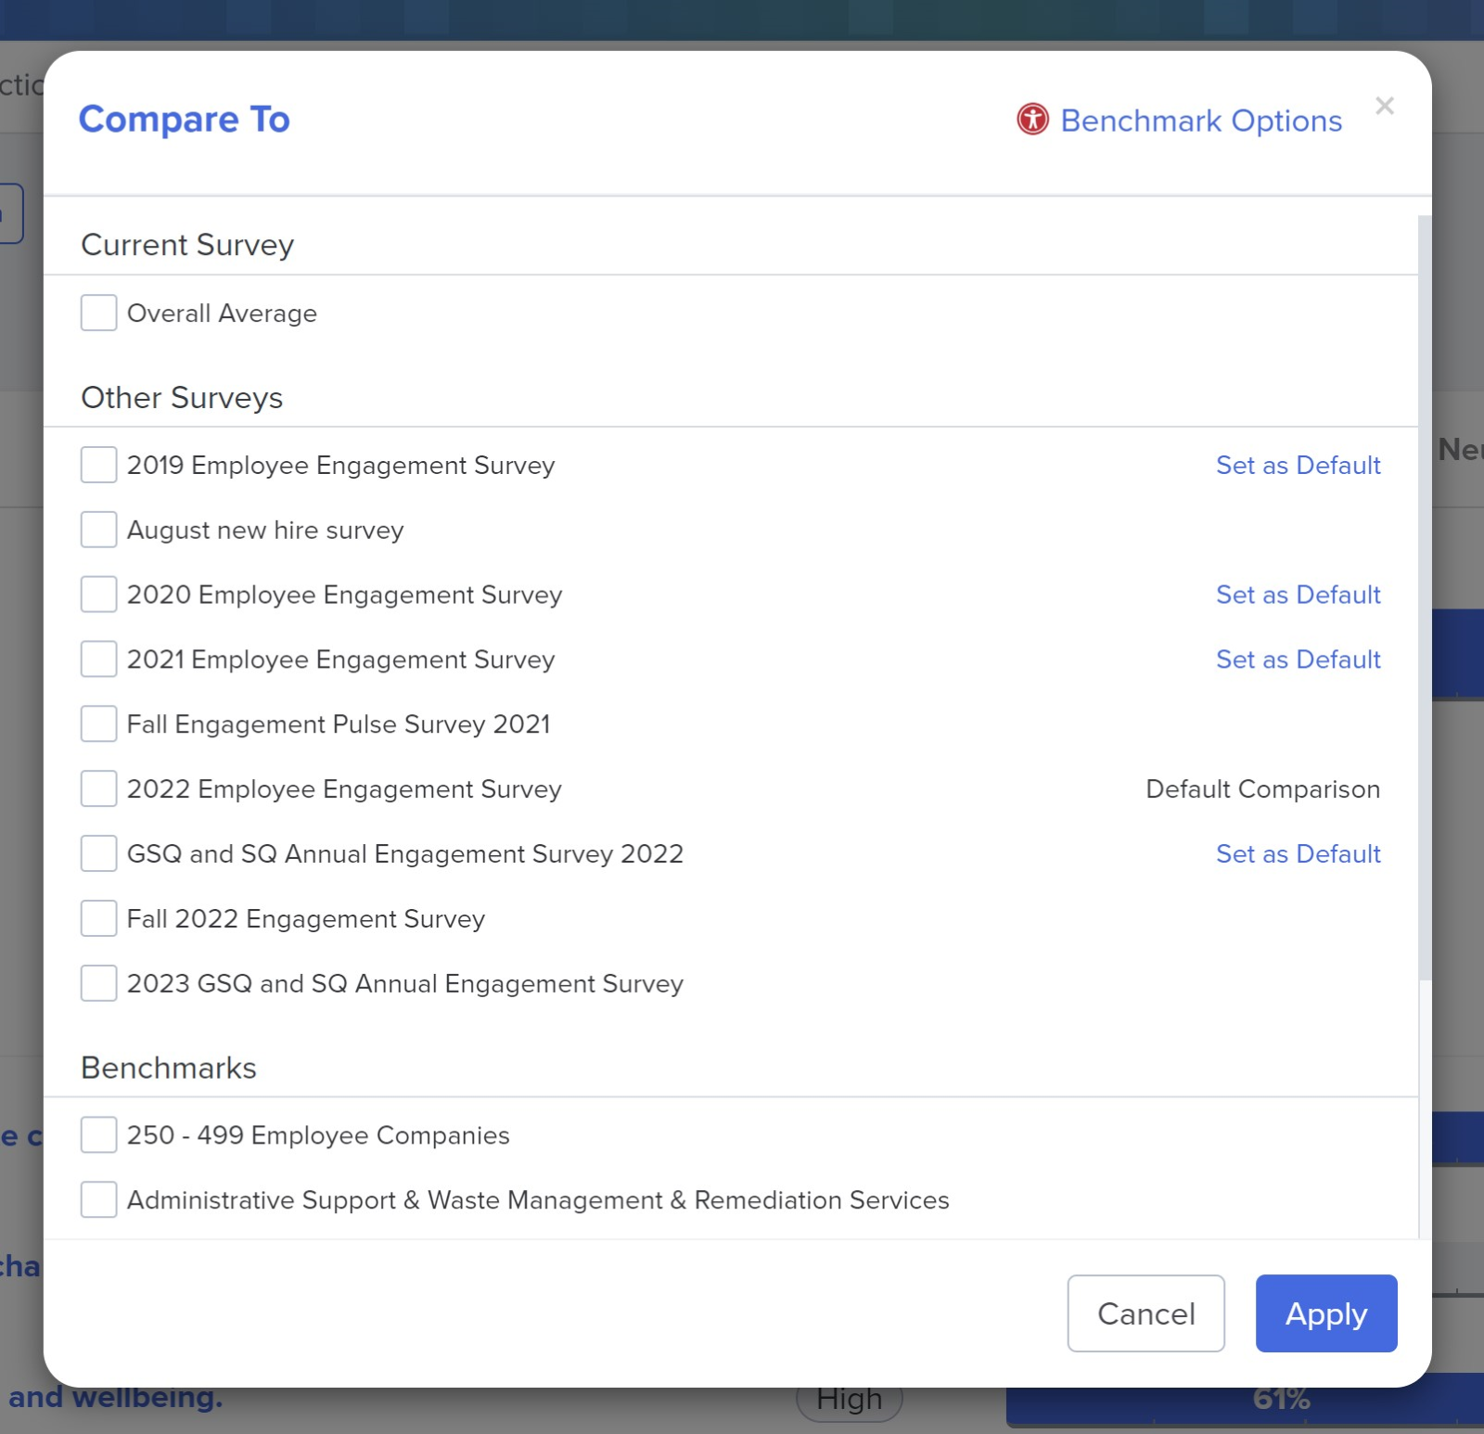Viewport: 1484px width, 1434px height.
Task: Tick the August new hire survey checkbox
Action: click(x=98, y=530)
